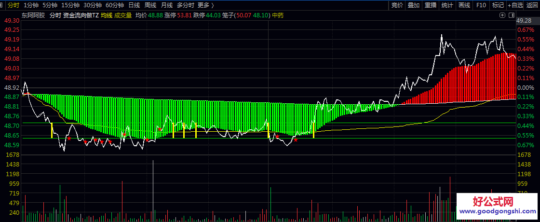Click the yellow 均线 legend label

[107, 15]
